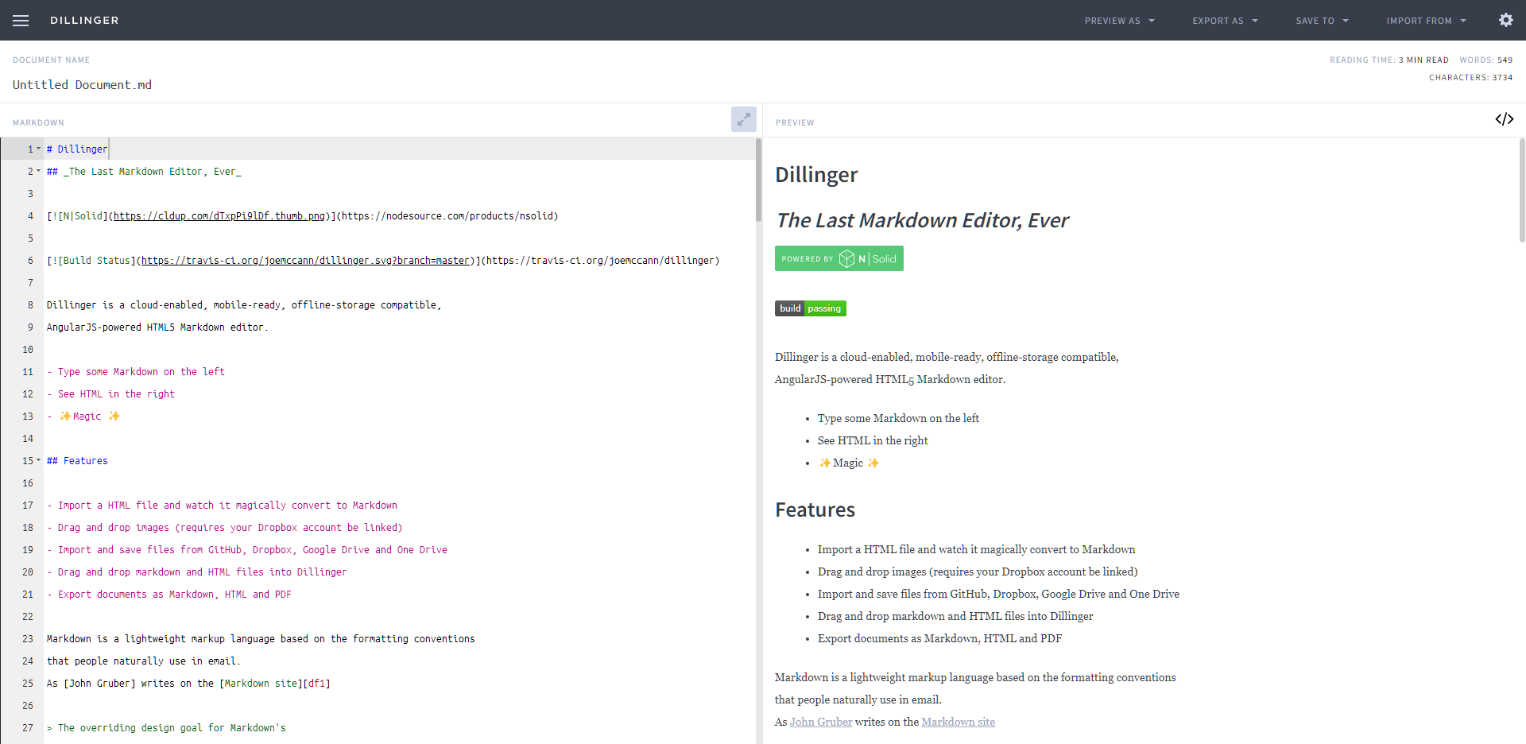Click 'See HTML in the right' editor line
The image size is (1526, 744).
[110, 393]
